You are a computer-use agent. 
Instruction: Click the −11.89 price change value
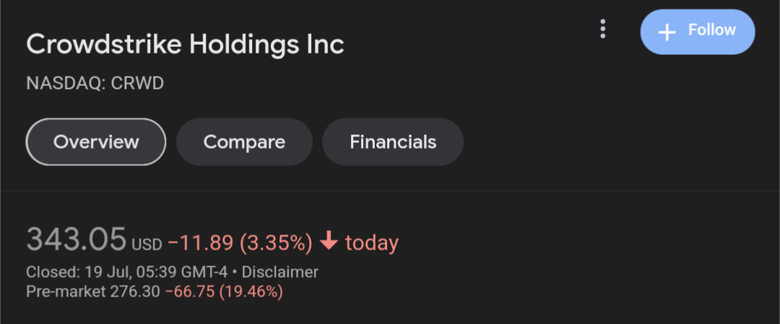201,243
